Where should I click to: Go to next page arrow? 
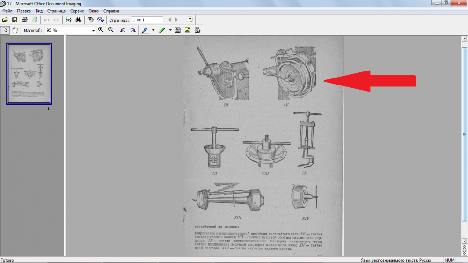coord(177,20)
